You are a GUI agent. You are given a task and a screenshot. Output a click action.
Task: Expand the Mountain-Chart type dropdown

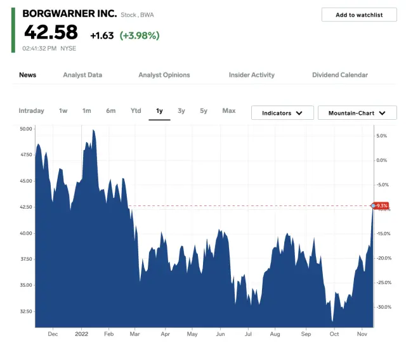(x=357, y=113)
